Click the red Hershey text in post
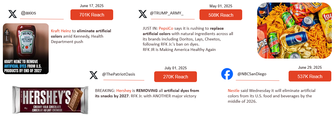 coord(124,91)
